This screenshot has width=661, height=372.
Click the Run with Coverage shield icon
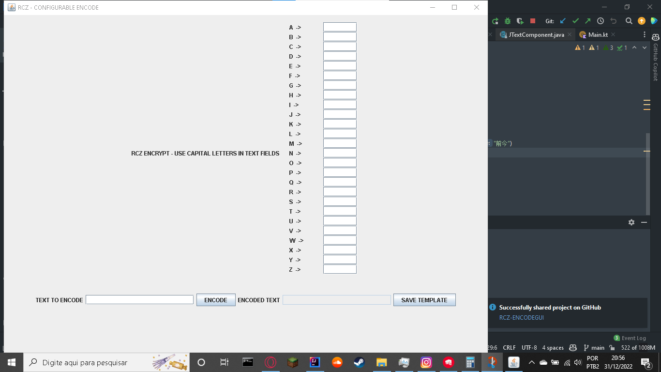520,21
